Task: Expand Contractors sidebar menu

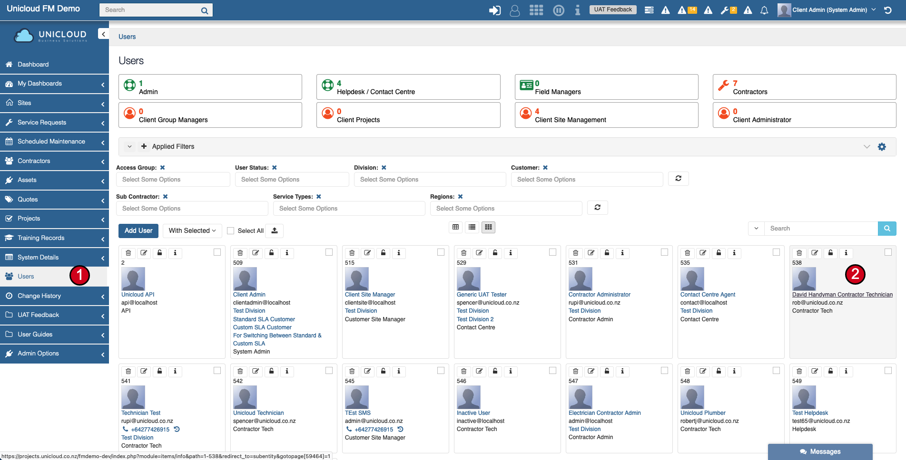Action: (x=54, y=161)
